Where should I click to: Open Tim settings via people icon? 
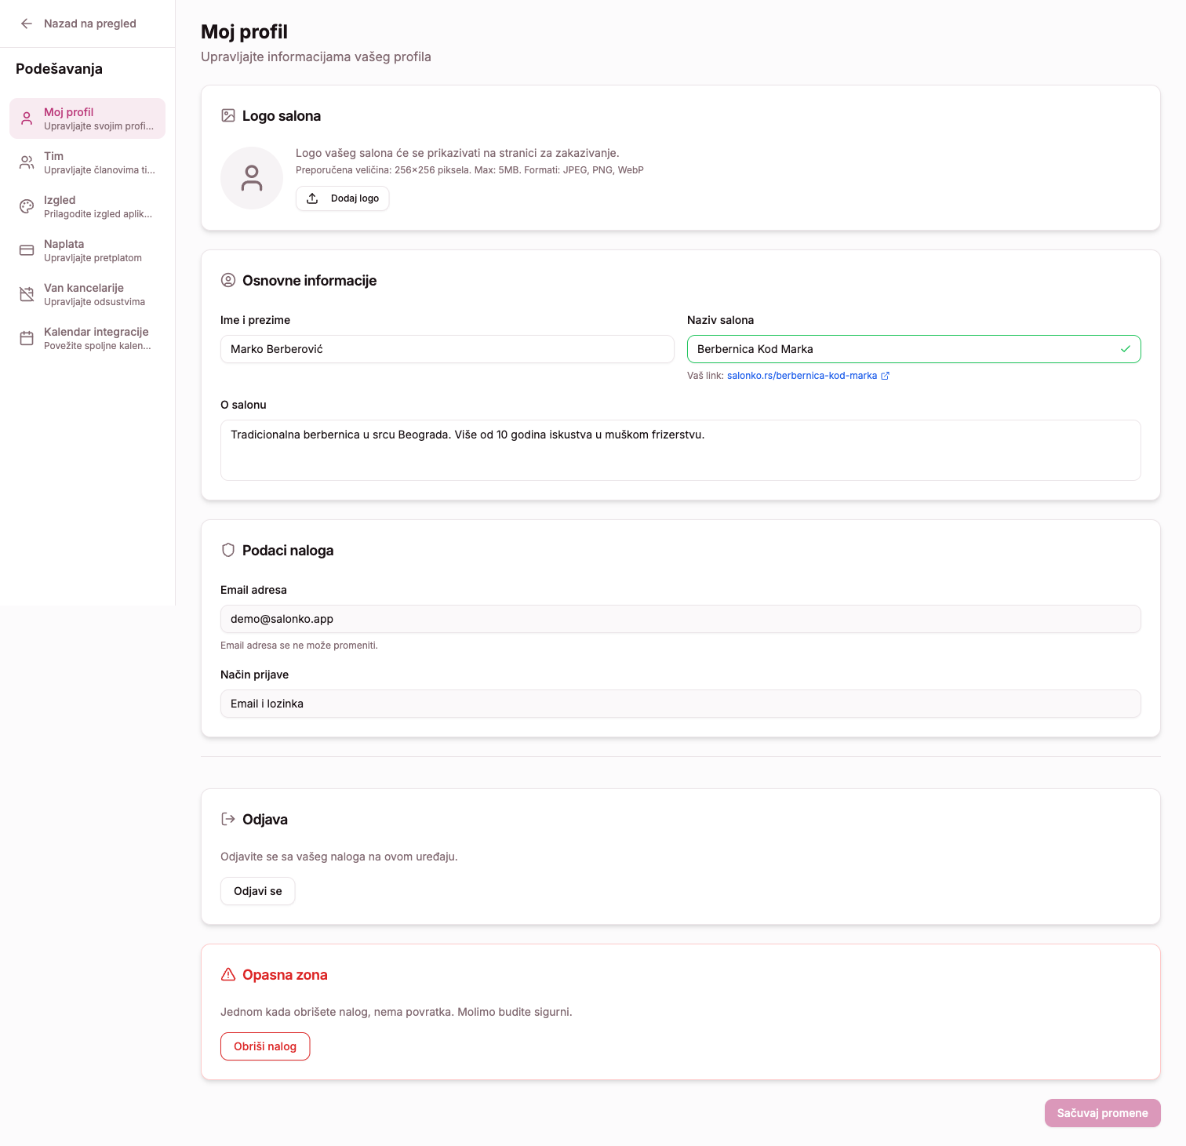tap(27, 162)
